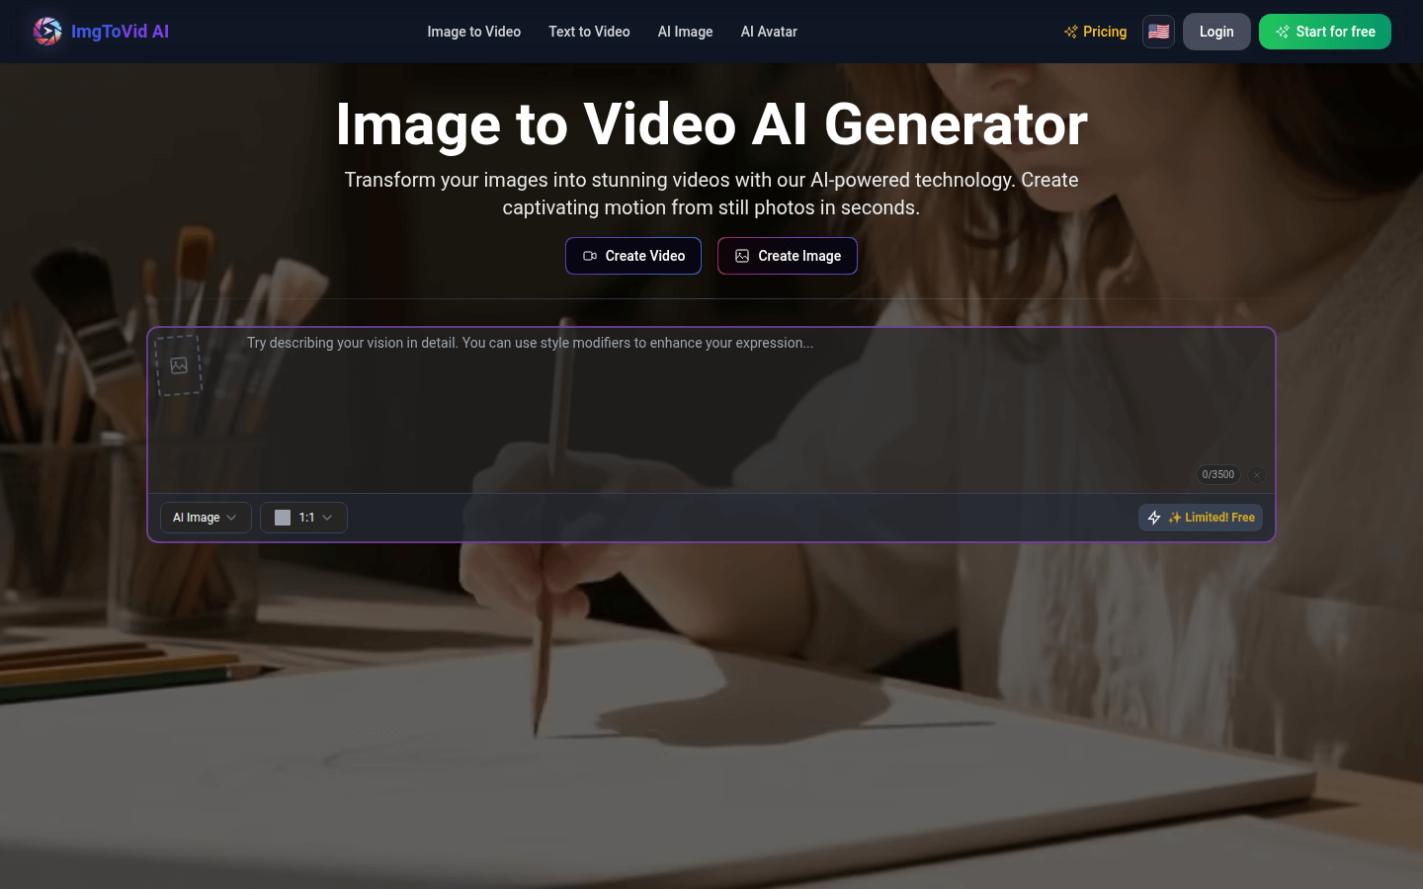Click the lightning bolt Limited! Free button
The width and height of the screenshot is (1423, 889).
coord(1201,518)
